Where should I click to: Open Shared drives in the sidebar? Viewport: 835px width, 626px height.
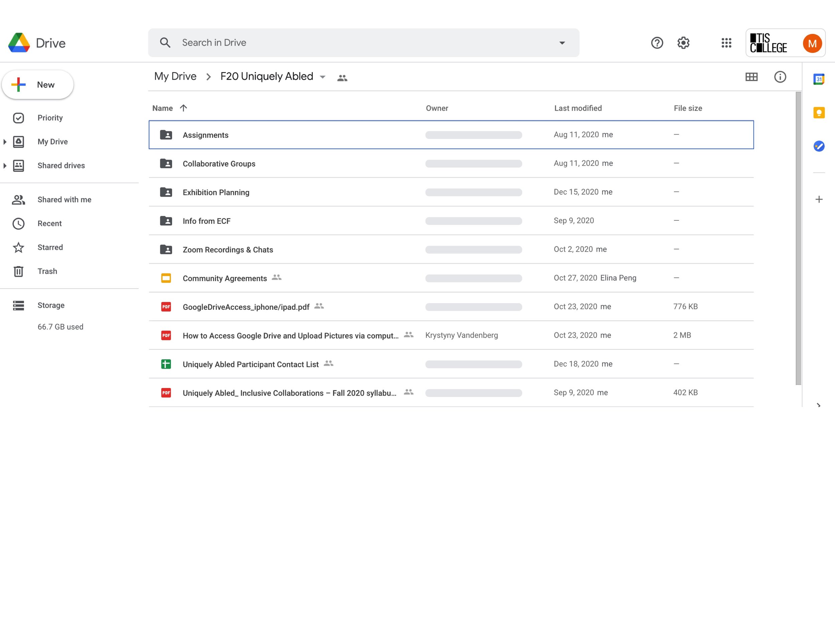[x=61, y=165]
